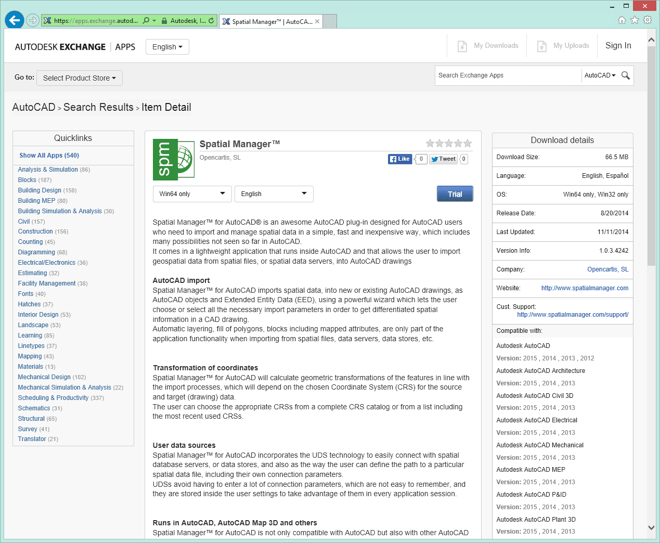Click the Search Results breadcrumb

pyautogui.click(x=98, y=107)
